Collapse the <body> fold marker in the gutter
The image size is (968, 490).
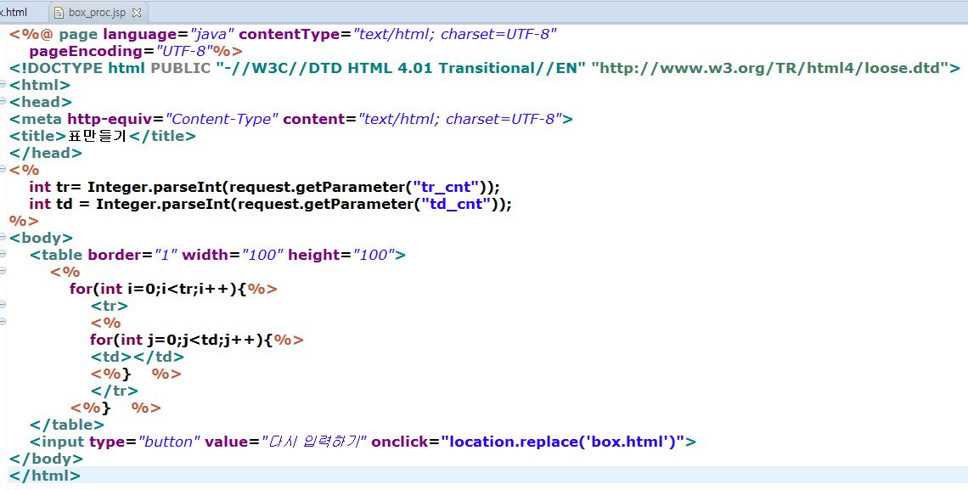click(x=3, y=237)
